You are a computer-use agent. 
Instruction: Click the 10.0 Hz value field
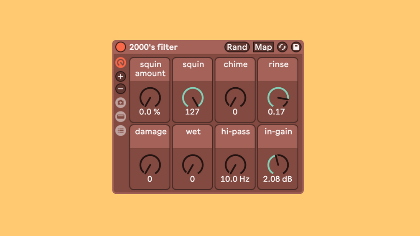pos(235,179)
